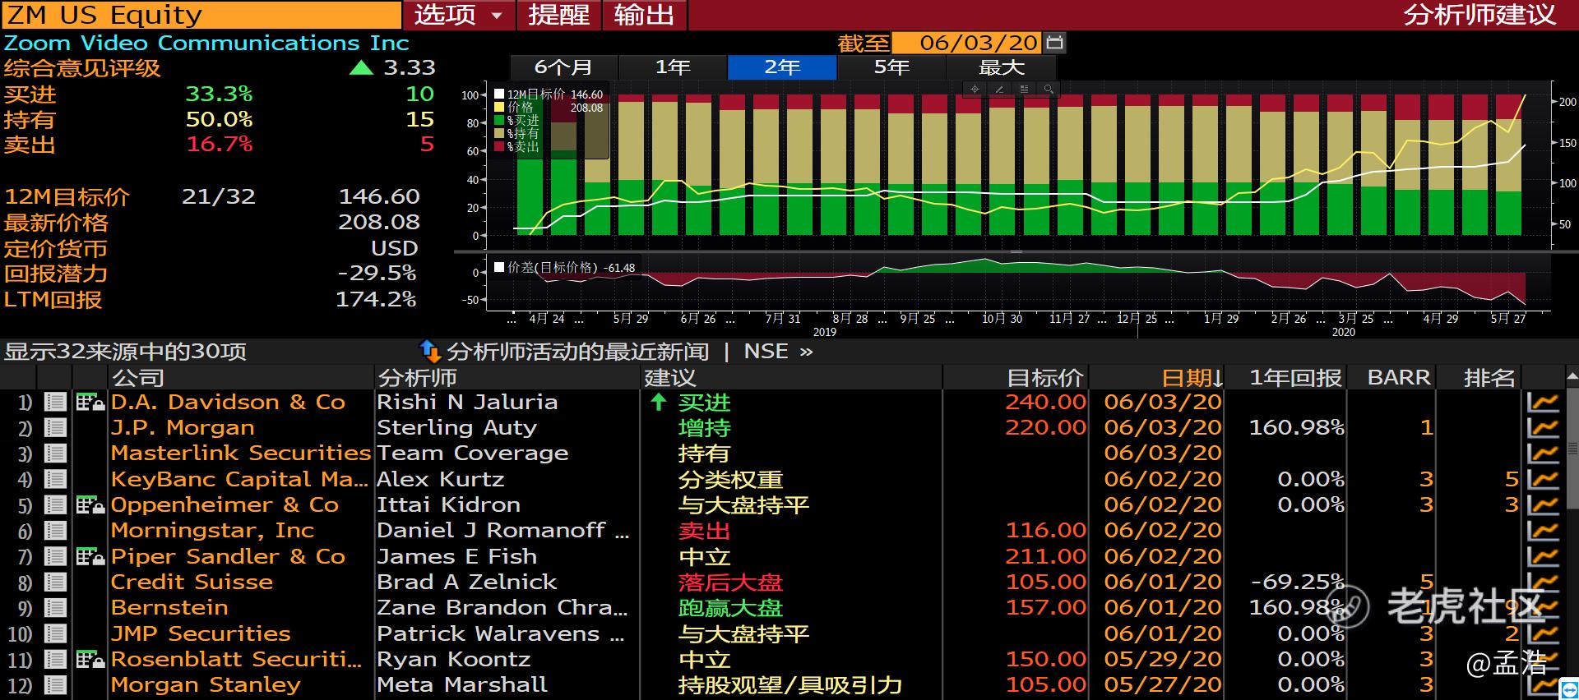
Task: Open the report document icon for J.P. Morgan
Action: pos(55,427)
